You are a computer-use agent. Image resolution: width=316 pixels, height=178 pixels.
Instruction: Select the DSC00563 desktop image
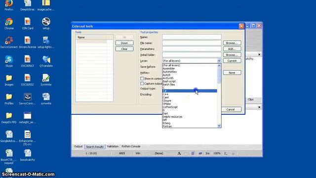pyautogui.click(x=28, y=61)
